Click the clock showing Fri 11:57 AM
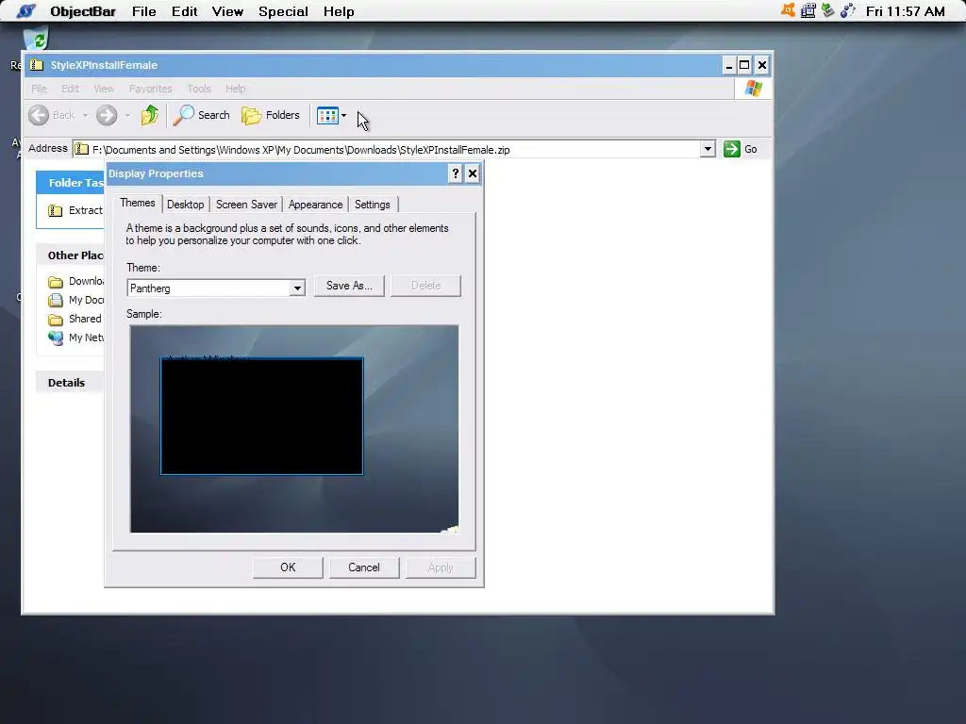Screen dimensions: 966x724 click(905, 11)
